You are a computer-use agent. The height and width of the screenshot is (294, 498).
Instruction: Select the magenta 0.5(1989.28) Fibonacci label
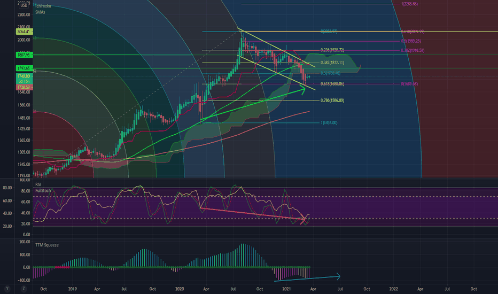tap(411, 41)
